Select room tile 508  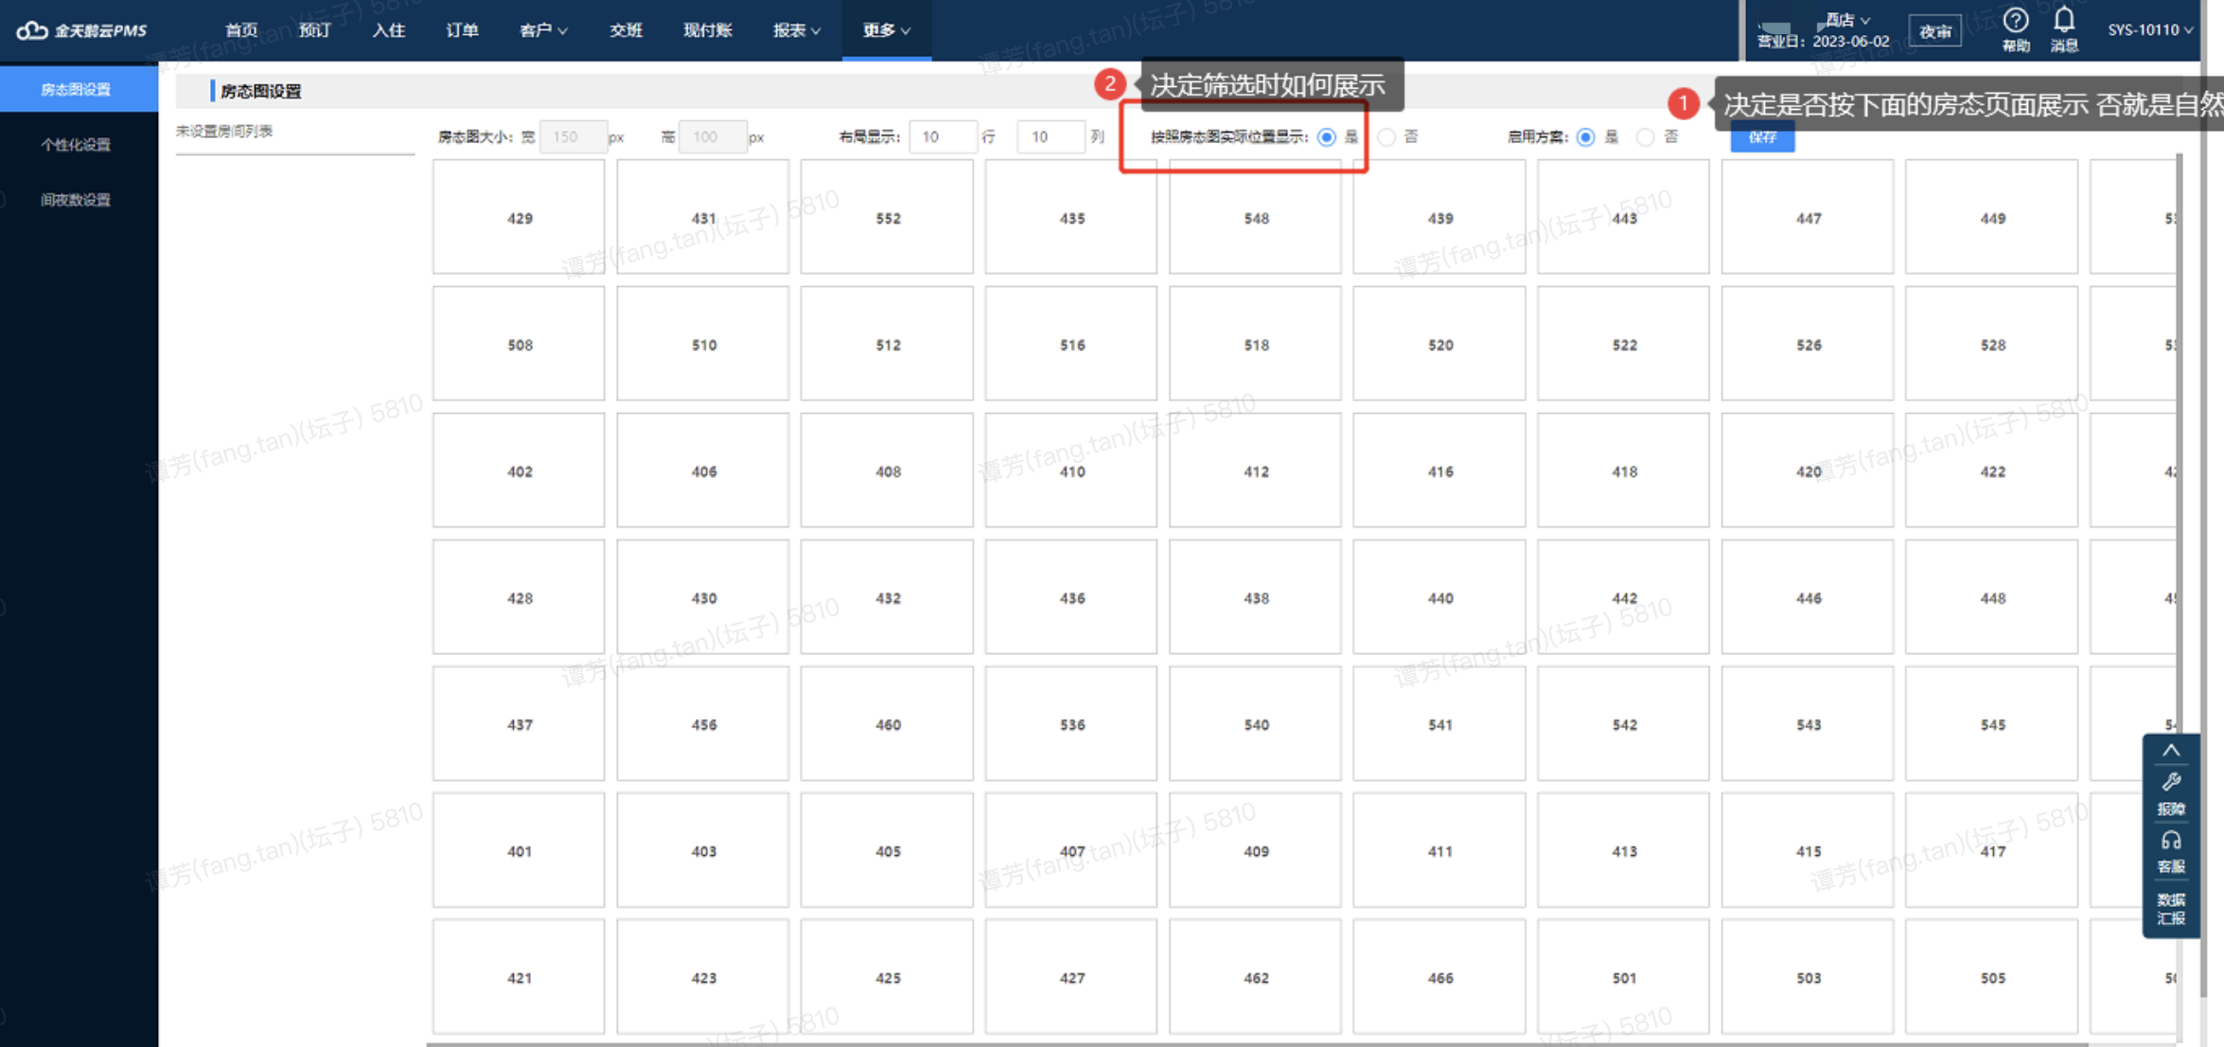[x=519, y=345]
